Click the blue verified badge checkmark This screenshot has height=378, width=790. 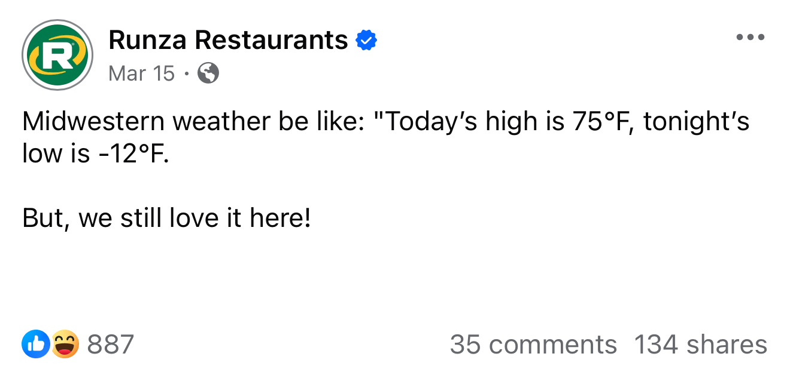(366, 41)
